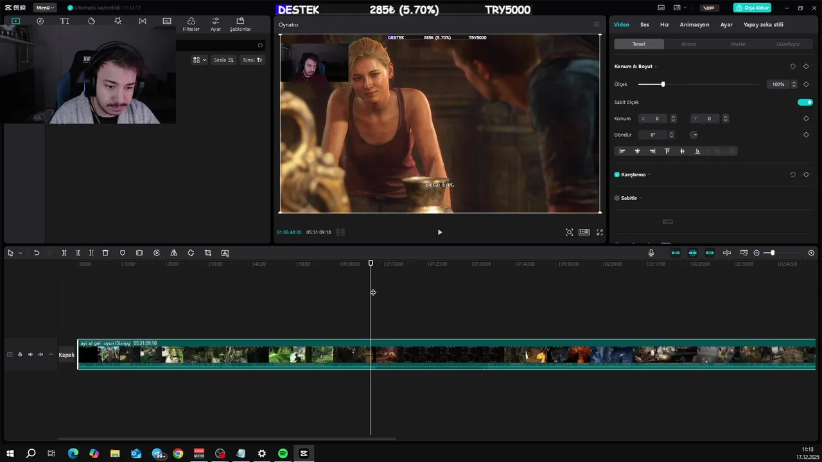
Task: Open Şablonlar templates panel
Action: pyautogui.click(x=240, y=24)
